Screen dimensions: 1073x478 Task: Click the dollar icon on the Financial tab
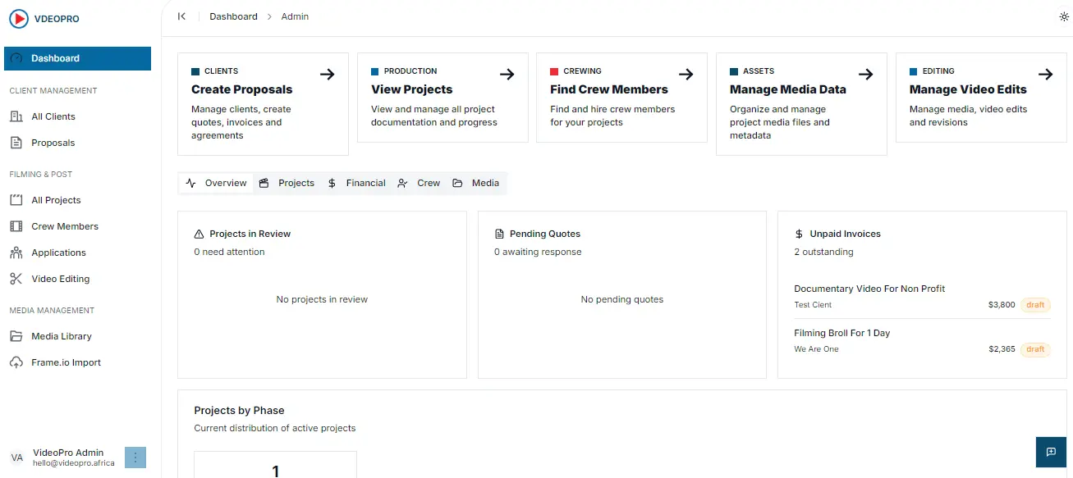(x=332, y=183)
